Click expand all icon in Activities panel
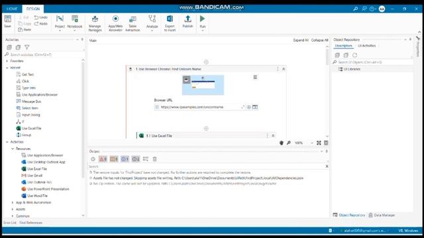424x238 pixels. [x=9, y=47]
